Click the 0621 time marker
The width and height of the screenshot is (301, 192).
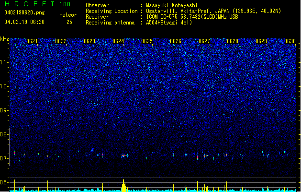(x=32, y=41)
